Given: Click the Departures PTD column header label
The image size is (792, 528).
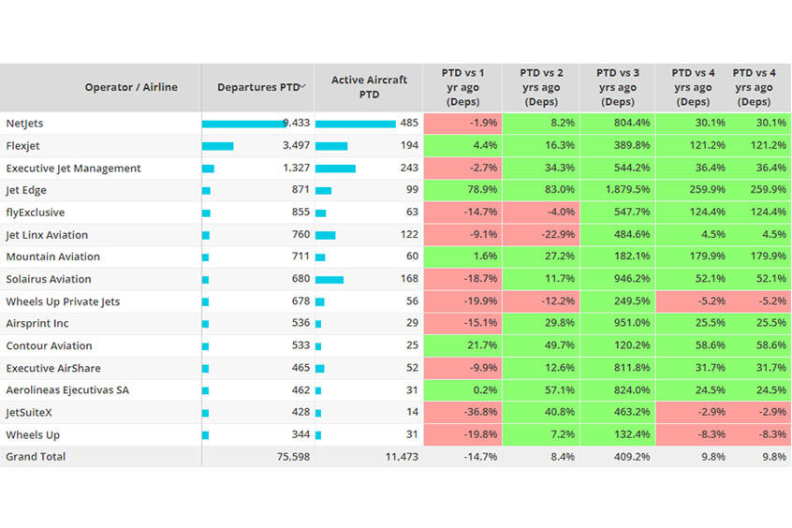Looking at the screenshot, I should (x=258, y=87).
